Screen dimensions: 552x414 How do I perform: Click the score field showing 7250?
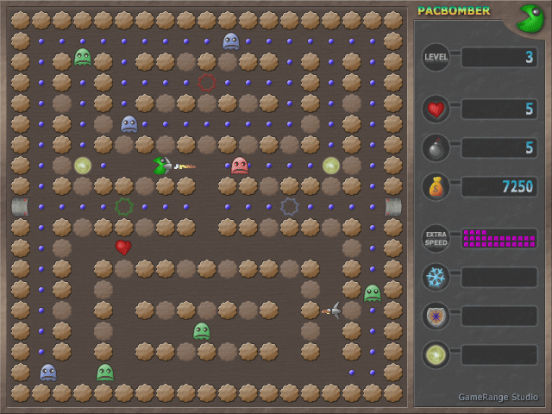[x=499, y=187]
